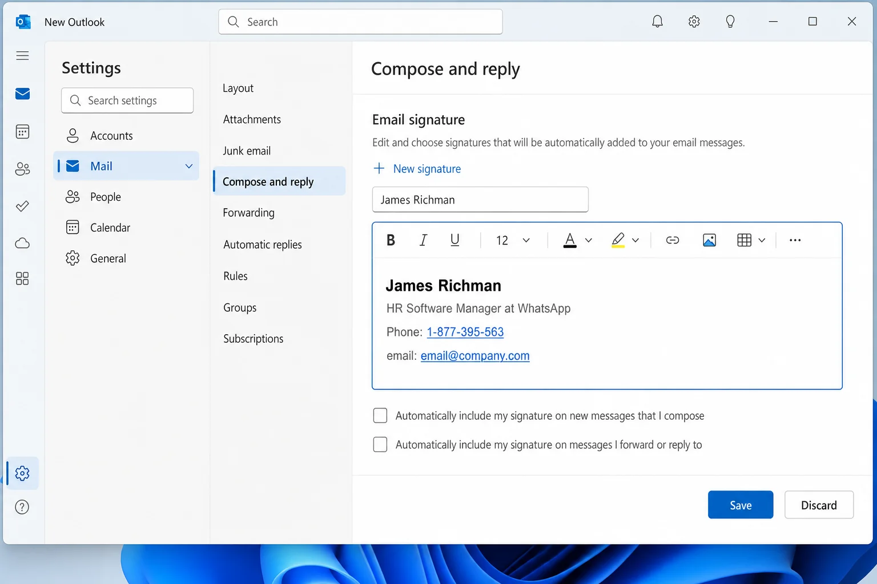Viewport: 877px width, 584px height.
Task: Apply the text highlight color
Action: point(618,240)
